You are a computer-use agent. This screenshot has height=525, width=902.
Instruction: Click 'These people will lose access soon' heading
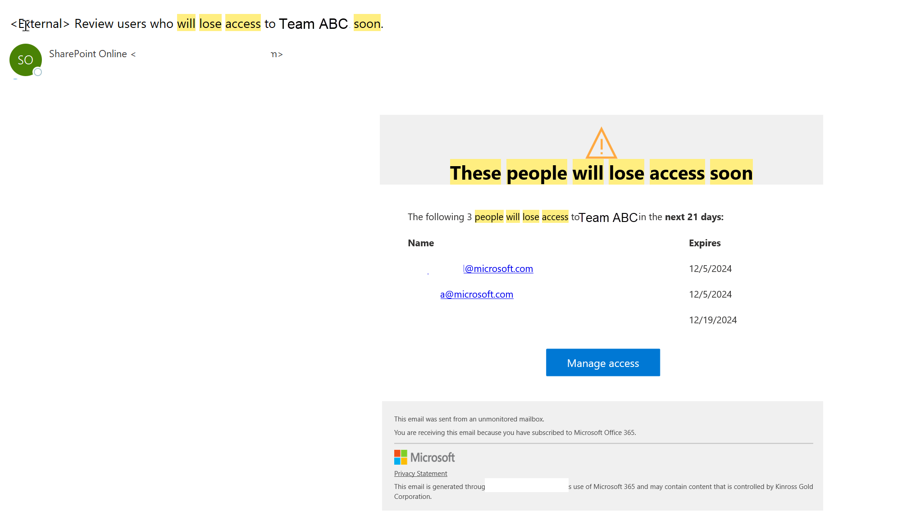(x=601, y=173)
